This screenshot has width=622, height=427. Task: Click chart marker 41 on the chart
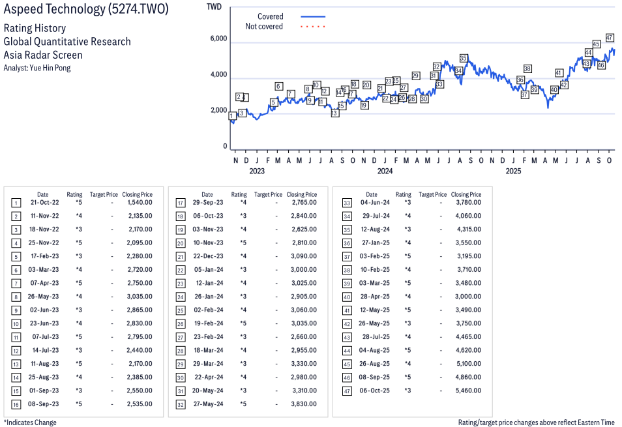click(x=559, y=73)
